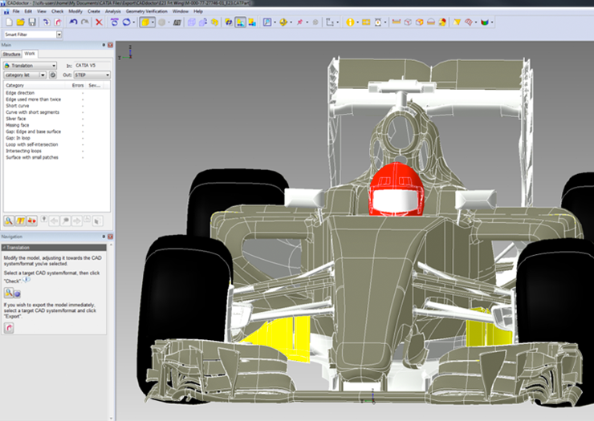Click the driver's red helmet in the viewport
Viewport: 594px width, 421px height.
tap(397, 190)
